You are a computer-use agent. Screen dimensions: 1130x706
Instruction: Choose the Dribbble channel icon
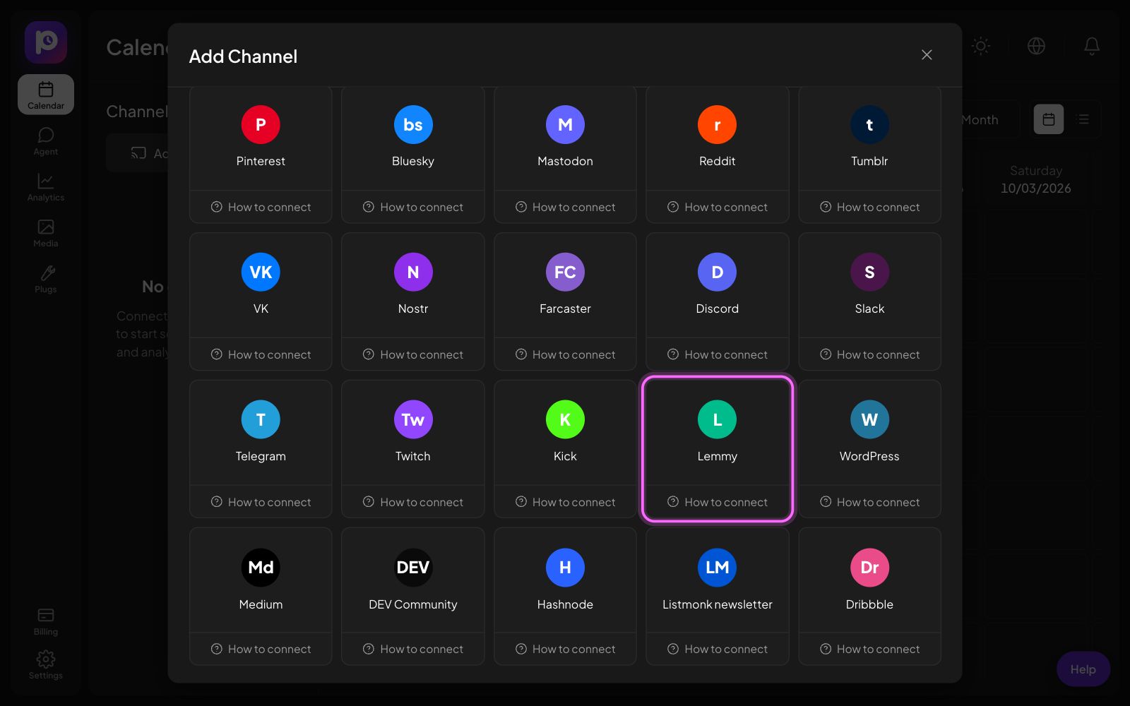pos(869,568)
